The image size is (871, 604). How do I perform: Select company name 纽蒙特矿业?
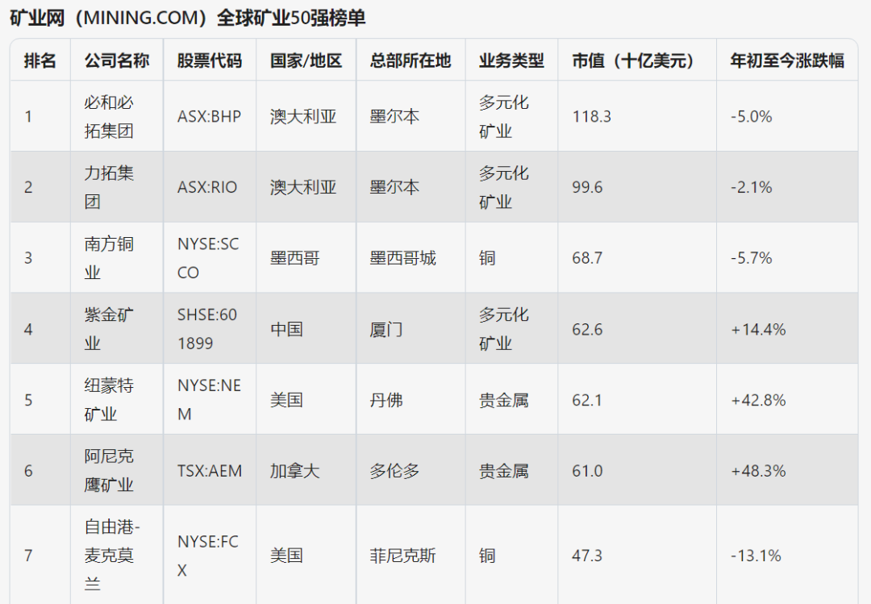110,400
